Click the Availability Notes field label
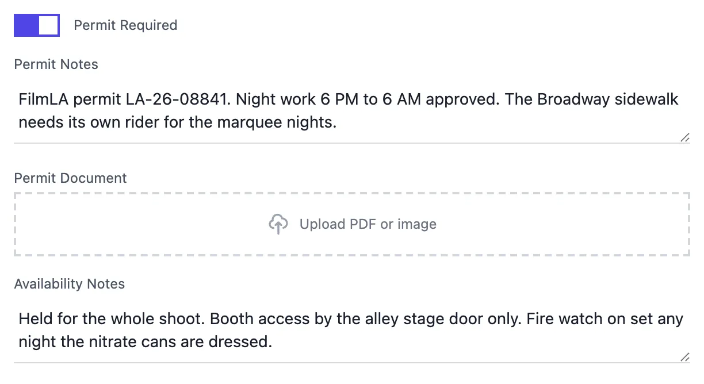Screen dimensions: 704x384 tap(69, 284)
